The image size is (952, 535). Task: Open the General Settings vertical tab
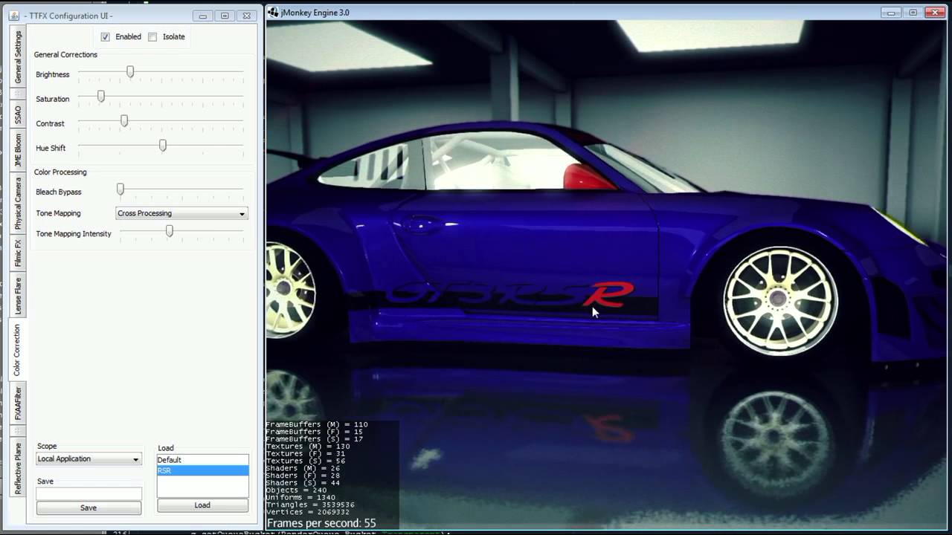point(18,56)
